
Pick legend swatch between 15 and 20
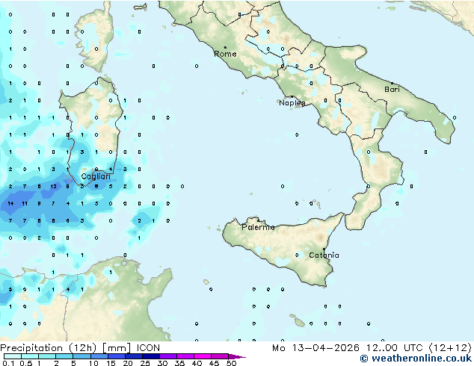(x=116, y=356)
